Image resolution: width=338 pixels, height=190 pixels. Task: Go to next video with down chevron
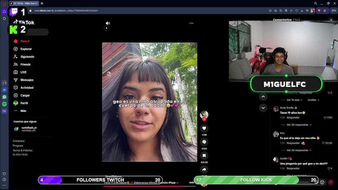pyautogui.click(x=263, y=108)
